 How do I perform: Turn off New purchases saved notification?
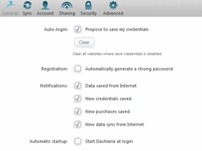(x=78, y=111)
